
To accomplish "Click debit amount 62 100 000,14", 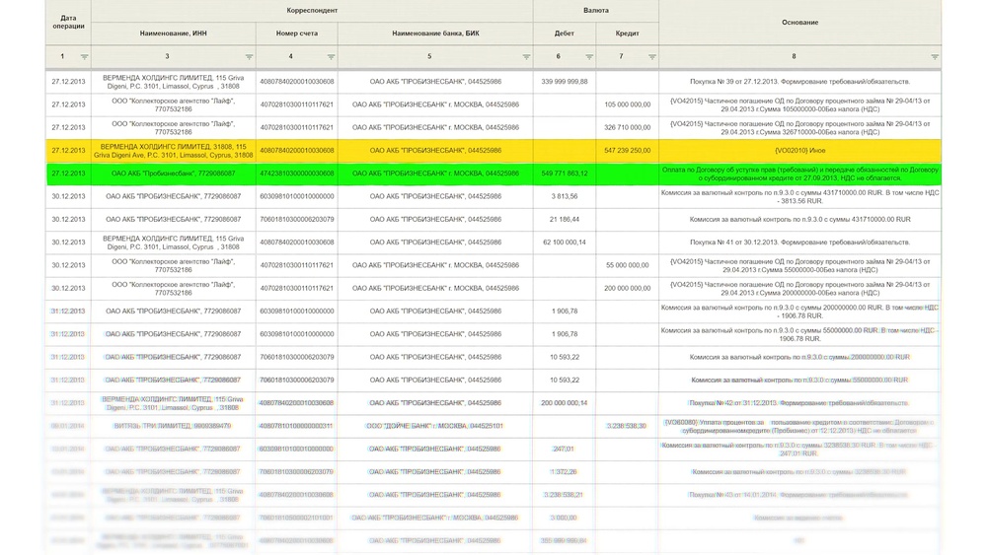I will coord(565,243).
